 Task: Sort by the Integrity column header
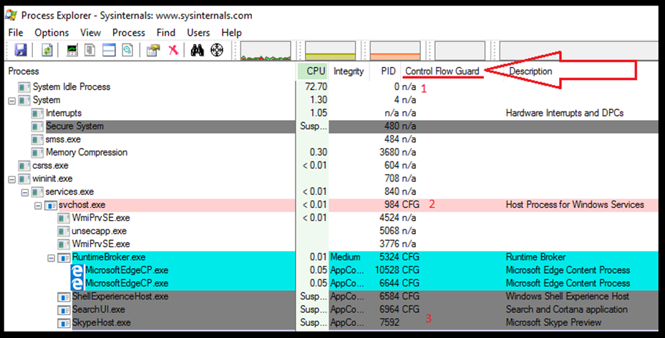[349, 71]
